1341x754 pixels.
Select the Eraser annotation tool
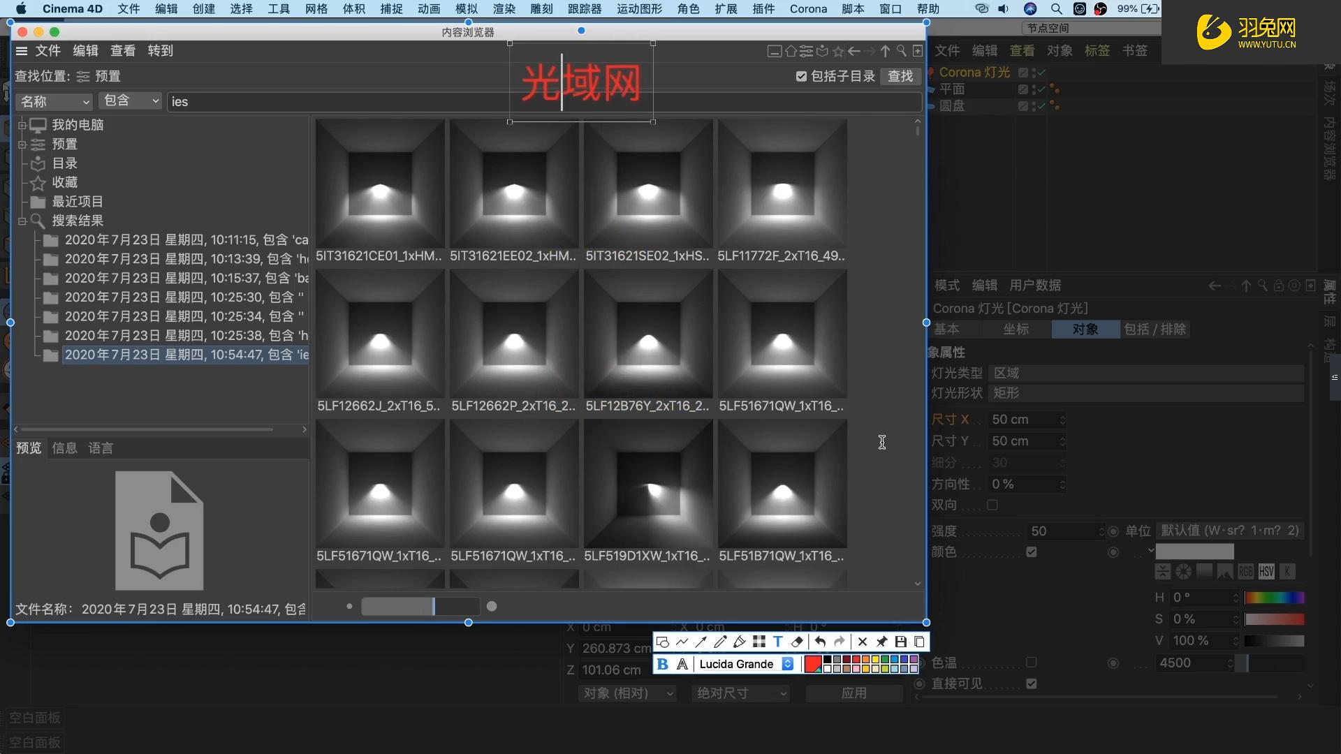click(796, 642)
